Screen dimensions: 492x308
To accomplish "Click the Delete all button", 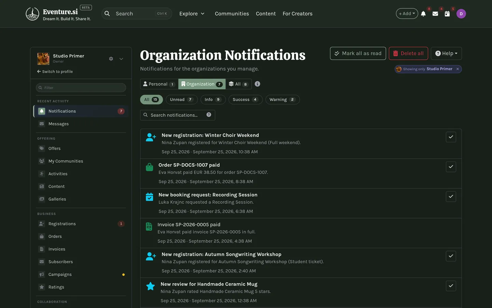I will click(x=408, y=53).
